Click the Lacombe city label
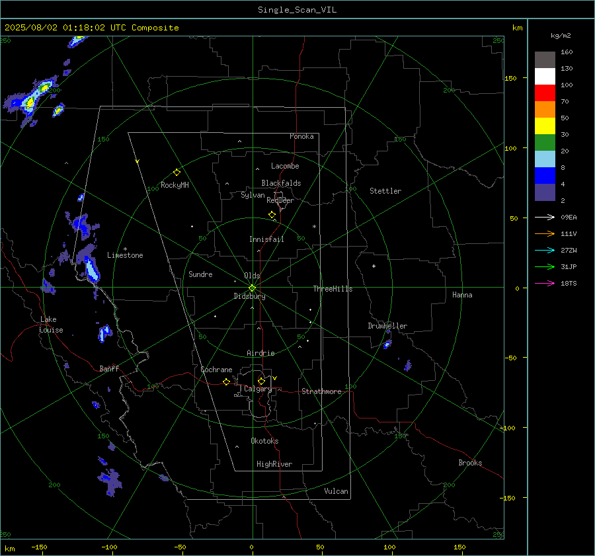The image size is (595, 556). [285, 166]
